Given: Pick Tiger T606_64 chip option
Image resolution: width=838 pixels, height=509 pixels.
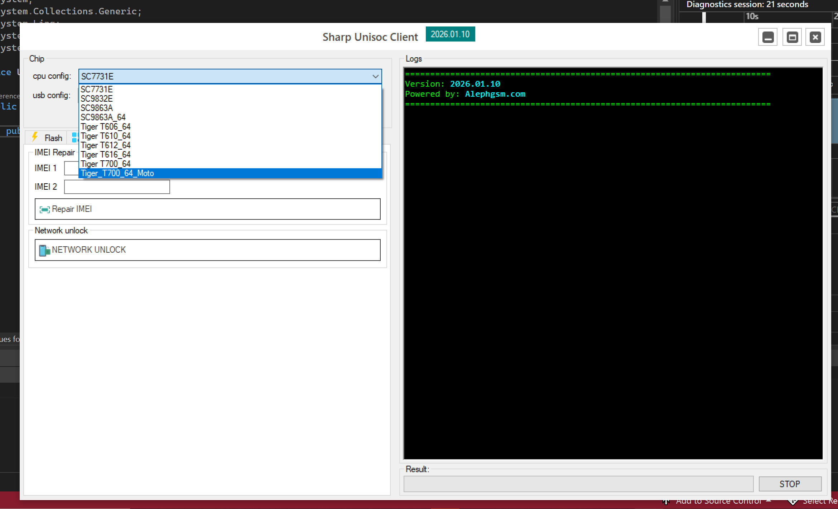Looking at the screenshot, I should [x=106, y=127].
